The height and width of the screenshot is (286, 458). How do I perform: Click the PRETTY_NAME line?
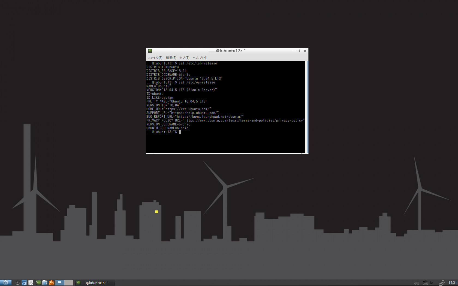(177, 101)
